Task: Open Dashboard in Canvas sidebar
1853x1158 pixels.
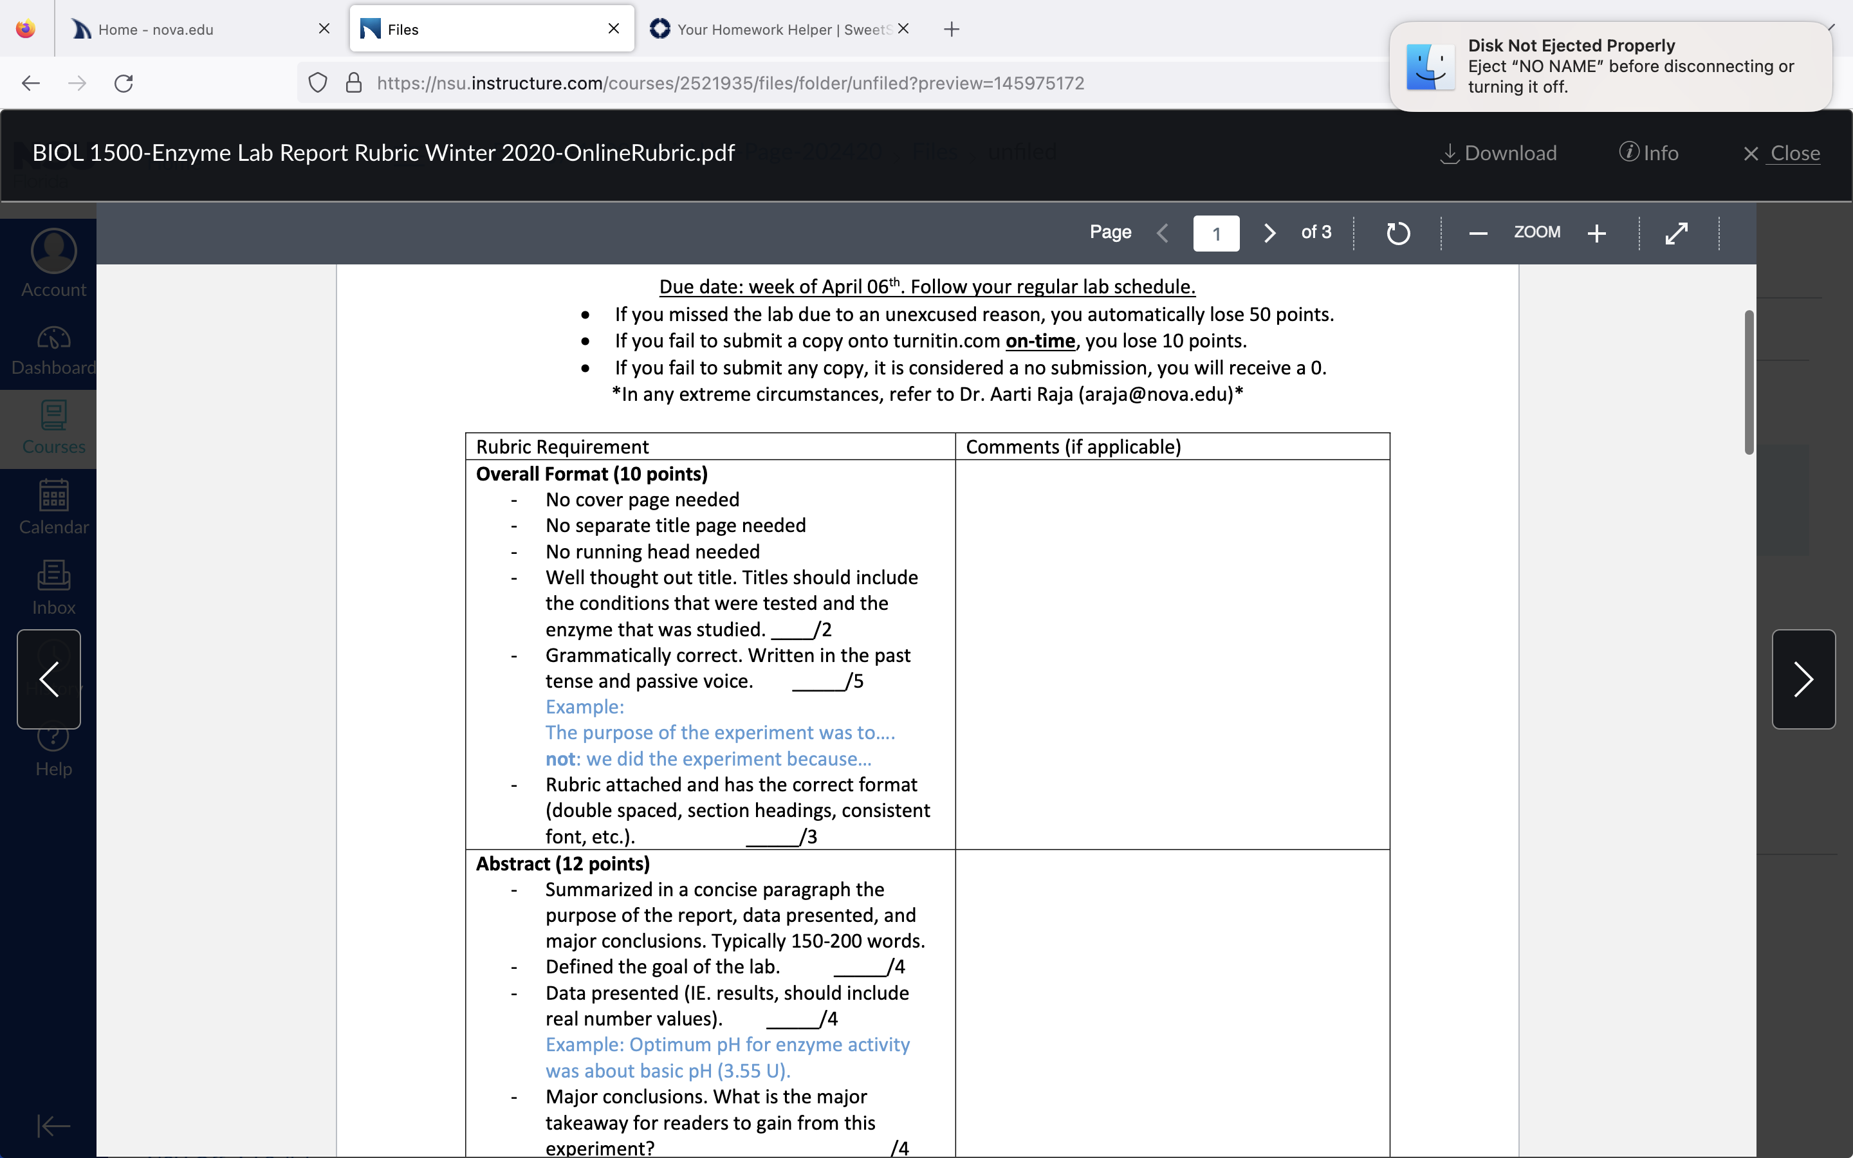Action: pos(53,351)
